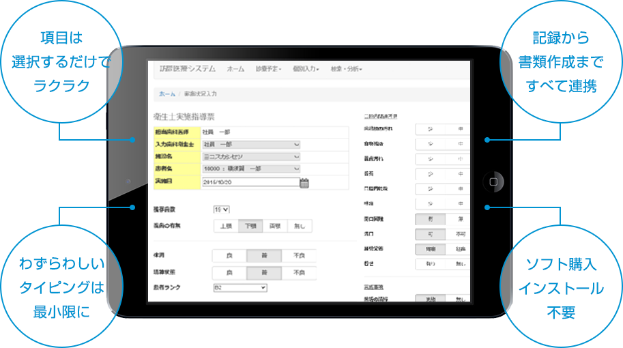
Task: Open the calendar date picker icon
Action: (x=304, y=183)
